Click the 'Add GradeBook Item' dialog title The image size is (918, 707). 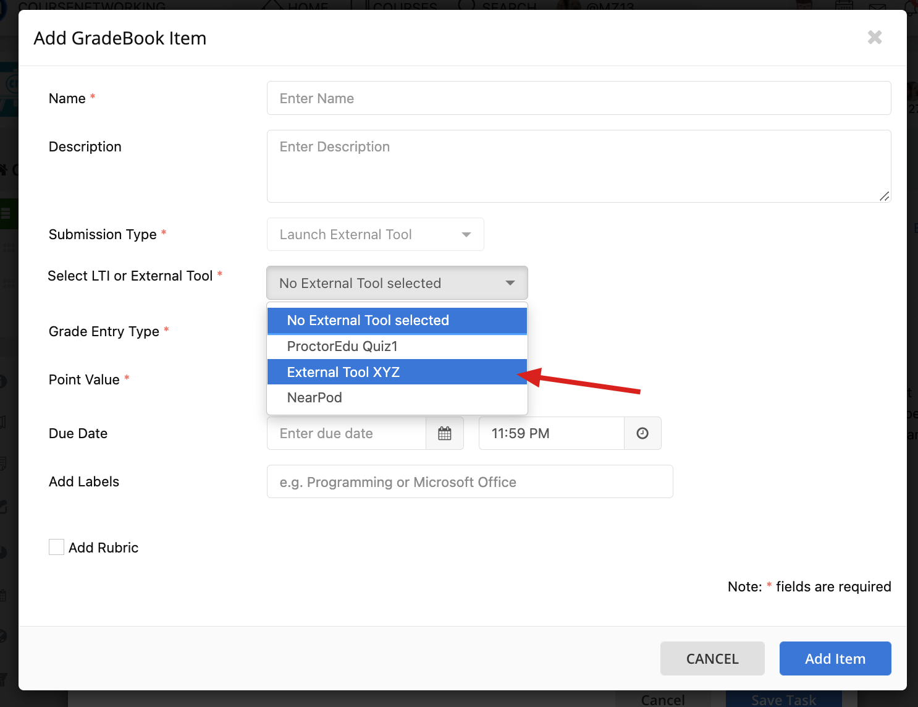pyautogui.click(x=120, y=38)
